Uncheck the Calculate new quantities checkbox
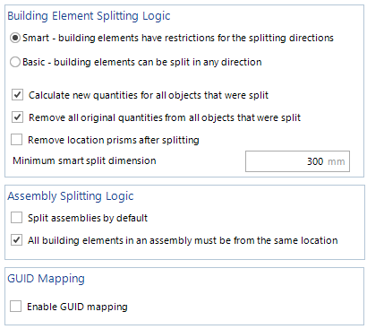This screenshot has height=329, width=367. [17, 95]
